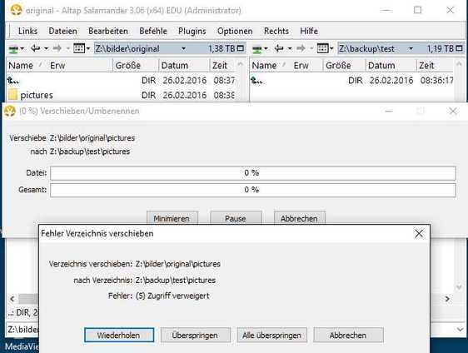
Task: Open the Optionen menu
Action: [235, 31]
